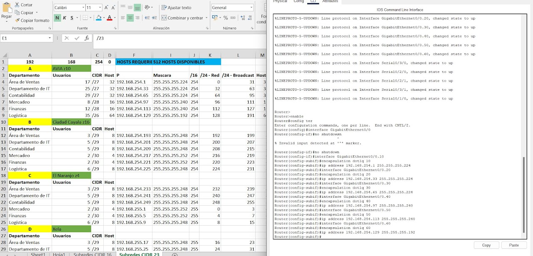The image size is (533, 256).
Task: Click the Copiar button in Portapapeles
Action: pos(24,12)
